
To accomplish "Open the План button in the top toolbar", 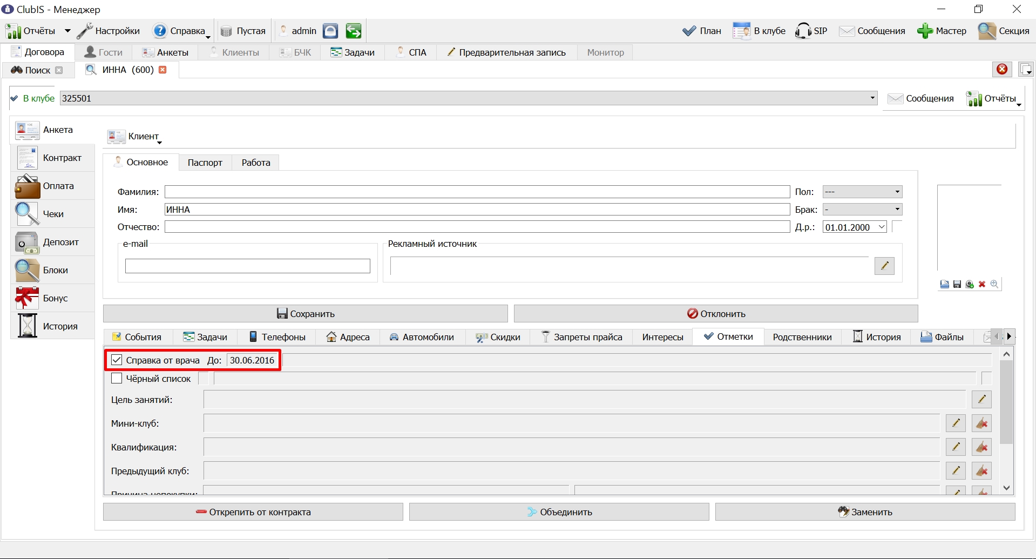I will pos(702,31).
